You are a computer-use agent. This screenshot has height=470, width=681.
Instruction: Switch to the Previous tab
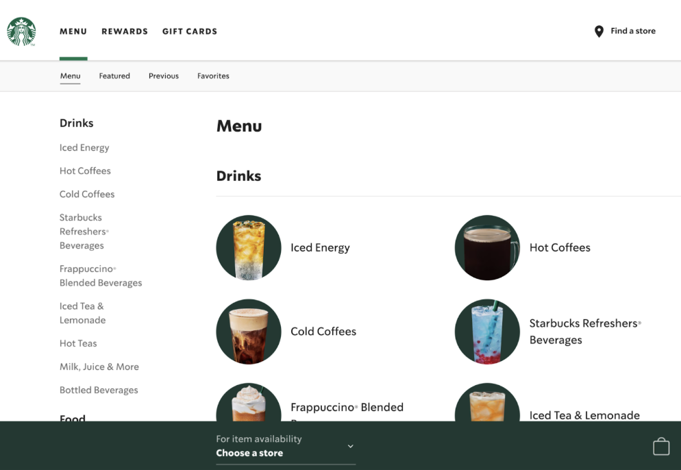[163, 75]
